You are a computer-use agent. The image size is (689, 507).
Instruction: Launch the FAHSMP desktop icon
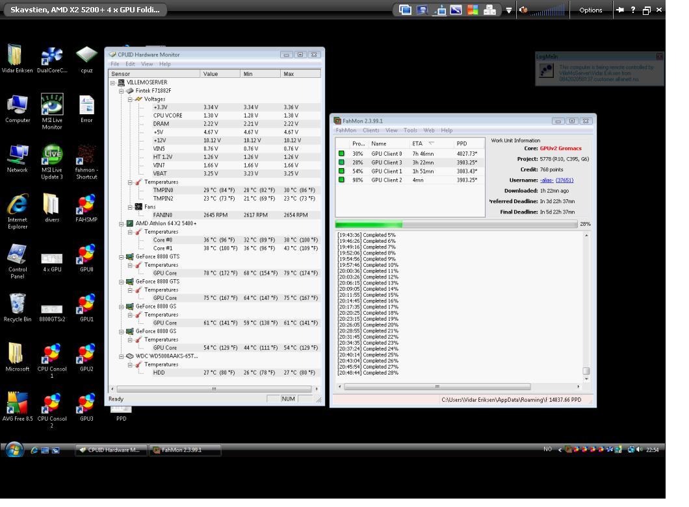coord(86,208)
